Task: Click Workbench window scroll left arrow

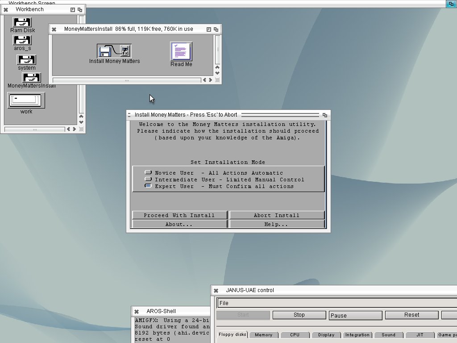Action: 68,129
